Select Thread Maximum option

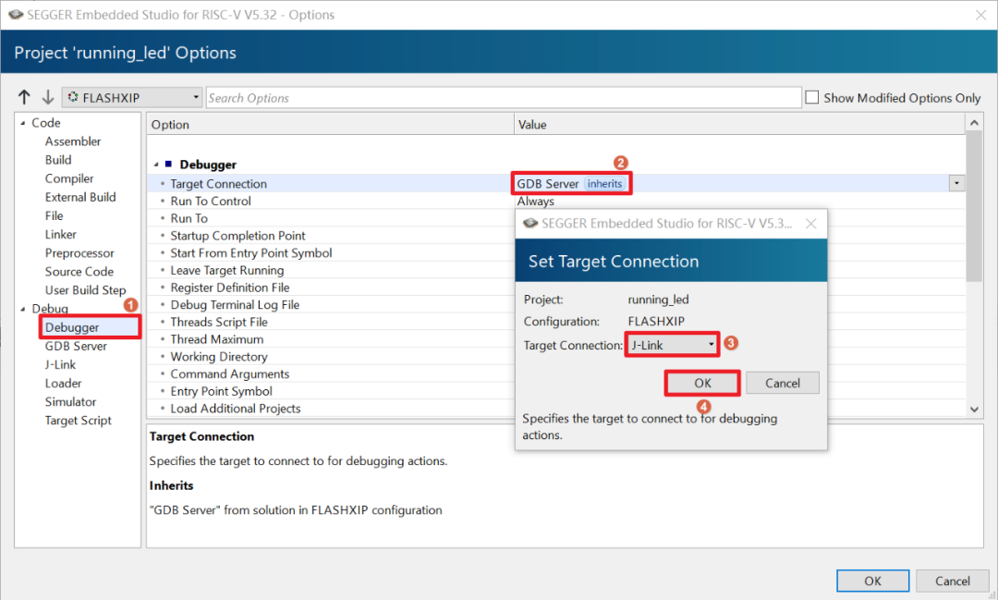tap(216, 339)
